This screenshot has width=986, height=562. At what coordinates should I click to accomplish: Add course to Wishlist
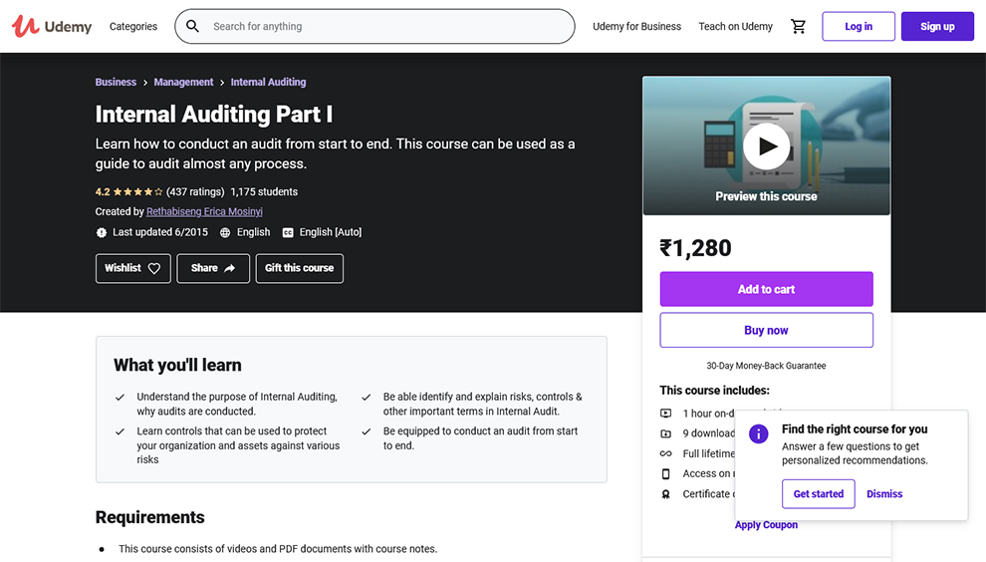click(x=132, y=268)
